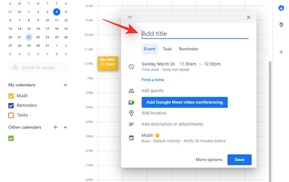Change the 12:30pm end time

coord(212,64)
